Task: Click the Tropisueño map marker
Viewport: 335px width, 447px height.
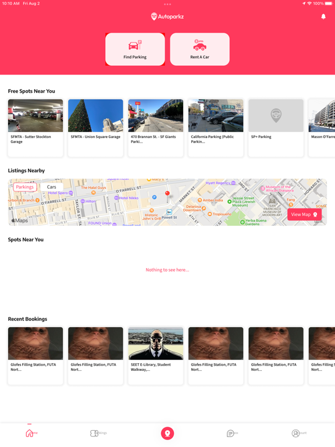Action: click(x=210, y=214)
